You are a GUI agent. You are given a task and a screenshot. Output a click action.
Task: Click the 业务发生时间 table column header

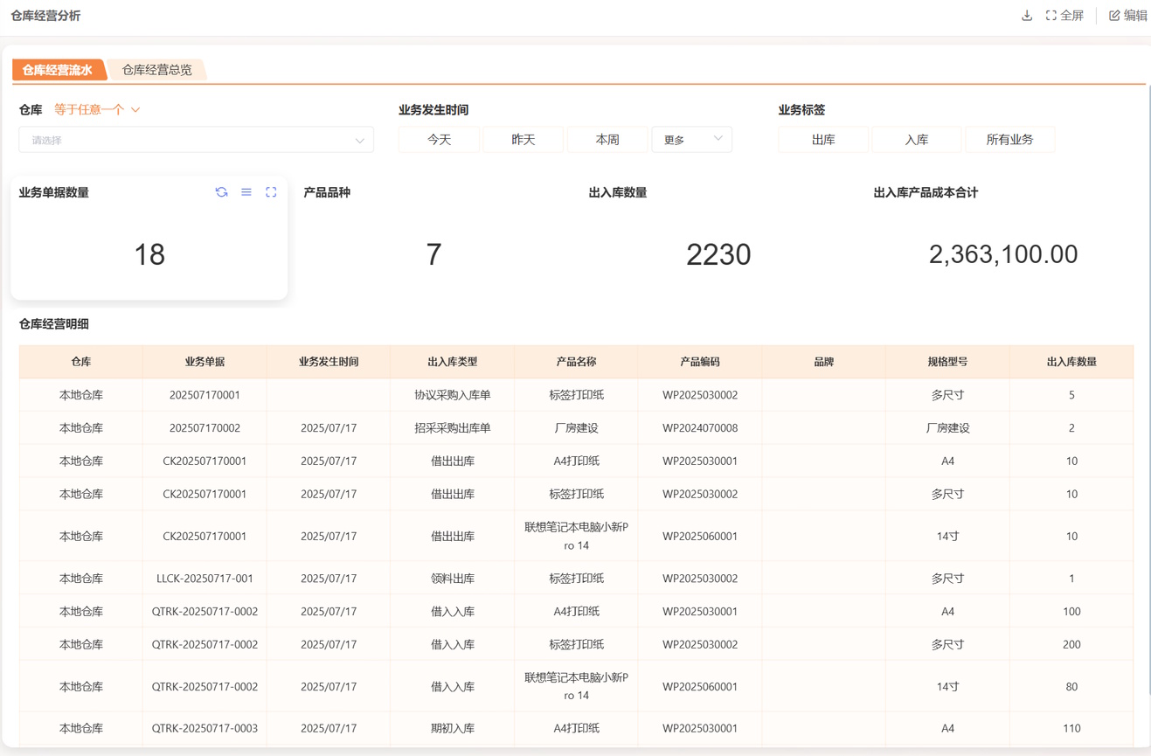[x=329, y=362]
